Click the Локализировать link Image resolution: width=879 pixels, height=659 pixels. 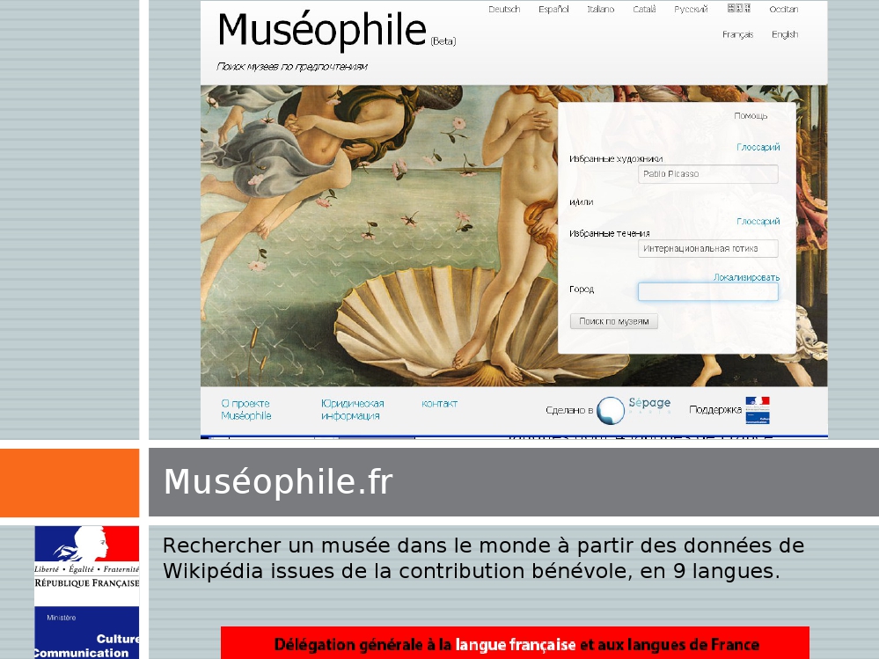click(x=746, y=278)
